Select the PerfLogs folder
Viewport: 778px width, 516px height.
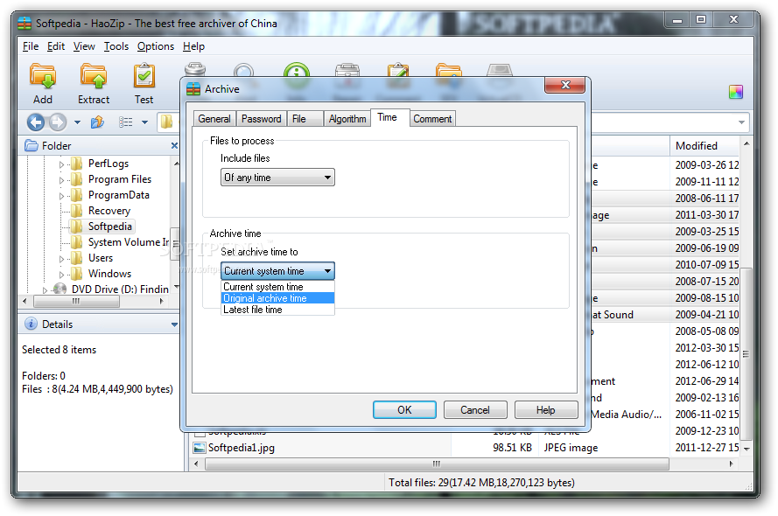pos(109,163)
